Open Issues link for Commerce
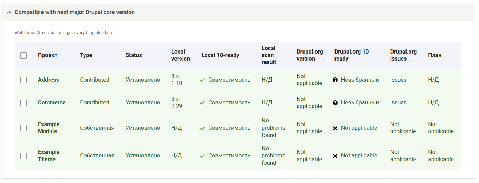This screenshot has height=183, width=479. [x=398, y=103]
